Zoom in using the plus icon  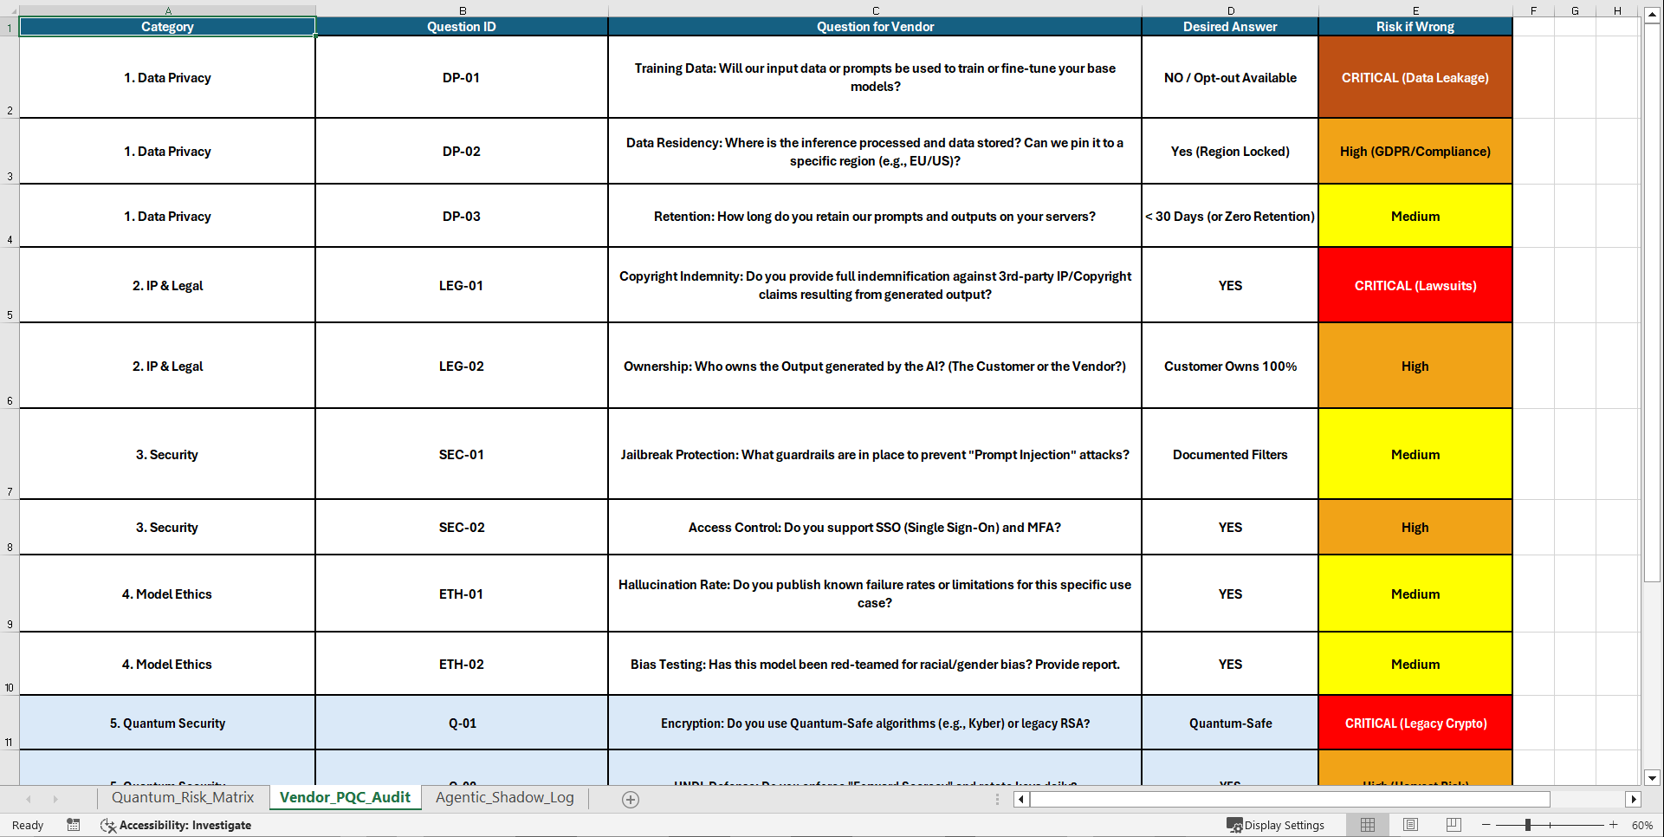point(1613,825)
